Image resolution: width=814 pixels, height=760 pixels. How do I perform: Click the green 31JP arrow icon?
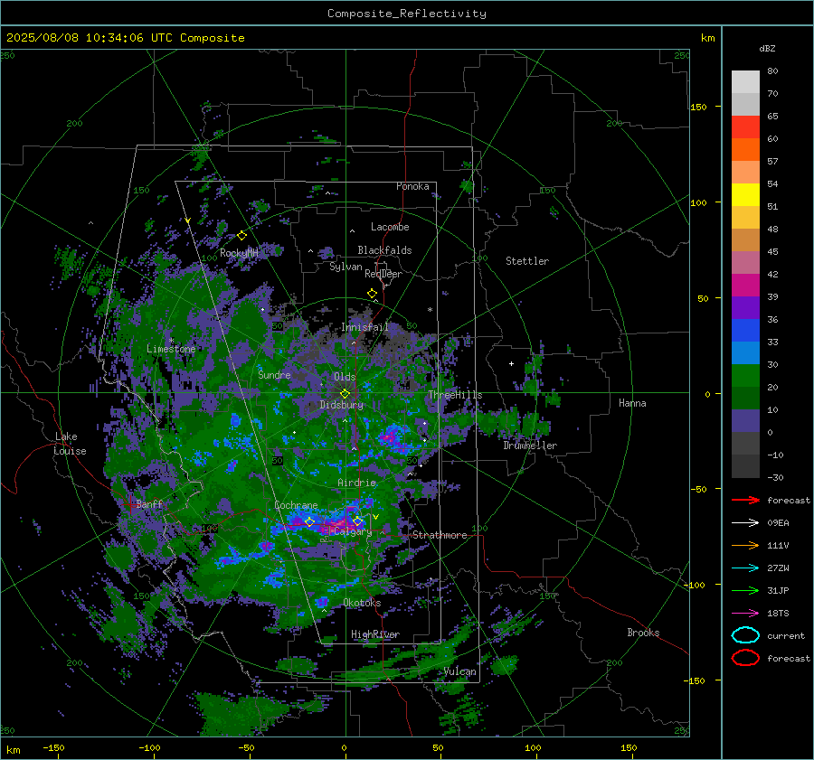pyautogui.click(x=745, y=590)
